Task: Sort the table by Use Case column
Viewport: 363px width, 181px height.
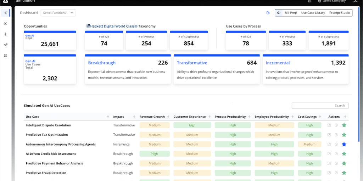Action: [68, 117]
